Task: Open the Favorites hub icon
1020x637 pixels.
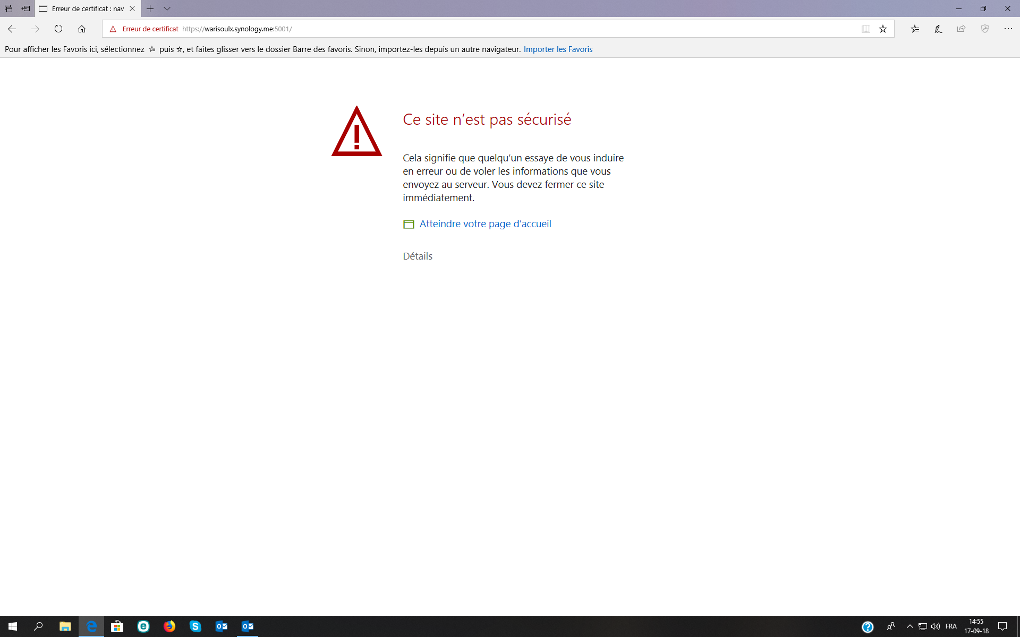Action: tap(915, 29)
